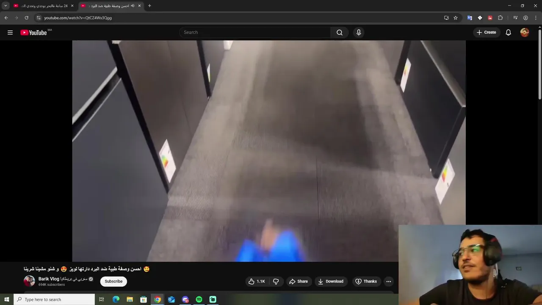Open the Barik Vlog channel name link
This screenshot has width=542, height=305.
point(63,279)
